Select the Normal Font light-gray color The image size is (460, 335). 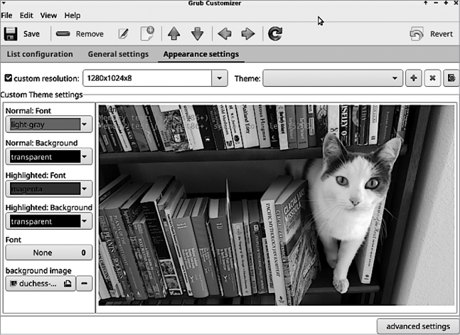tap(48, 124)
